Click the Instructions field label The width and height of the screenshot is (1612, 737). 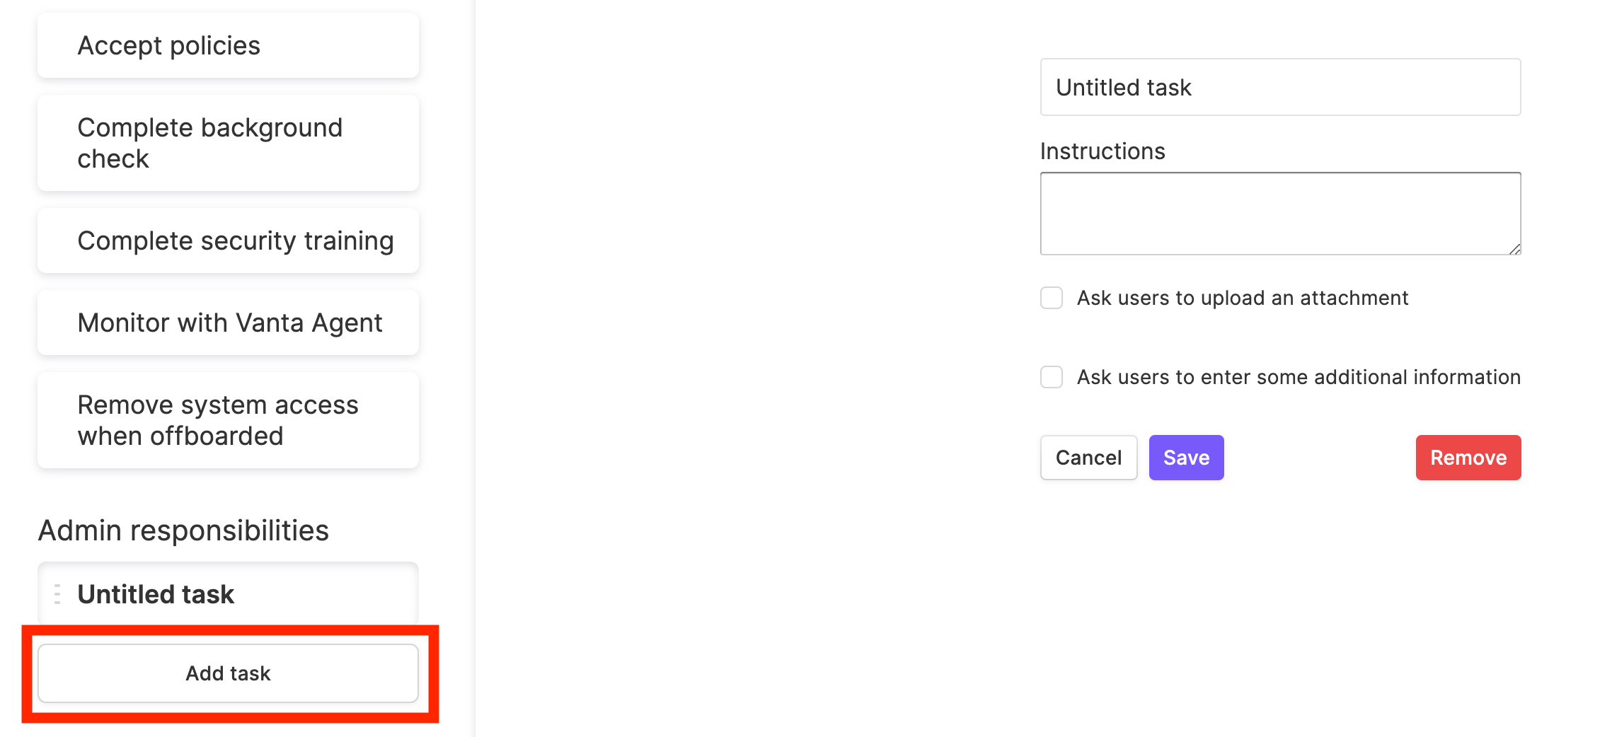point(1103,151)
